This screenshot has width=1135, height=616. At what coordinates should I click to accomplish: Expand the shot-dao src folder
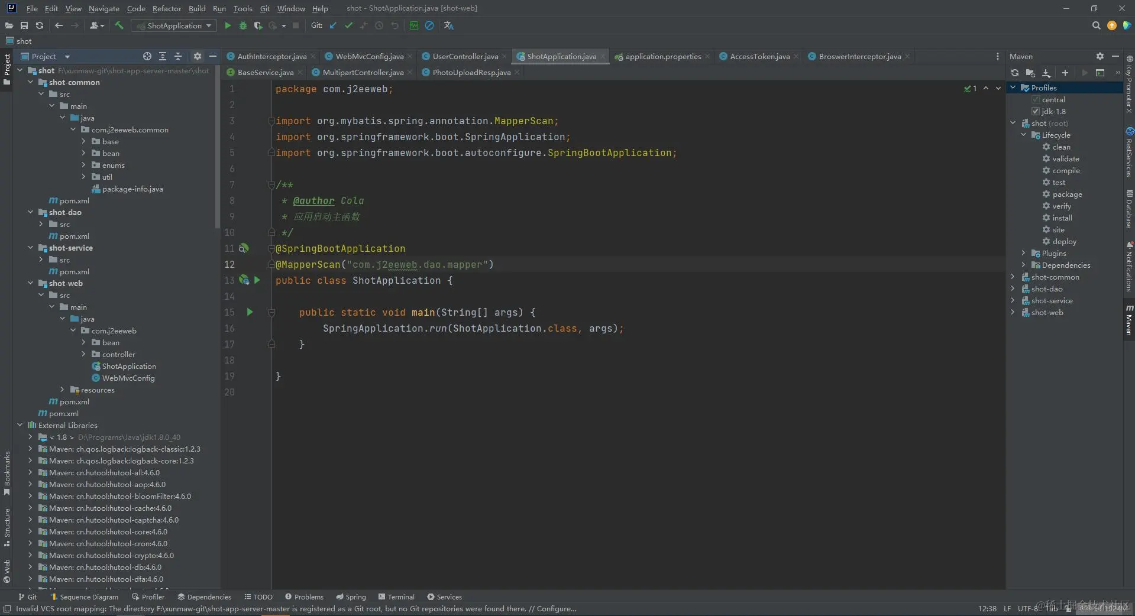pyautogui.click(x=41, y=224)
